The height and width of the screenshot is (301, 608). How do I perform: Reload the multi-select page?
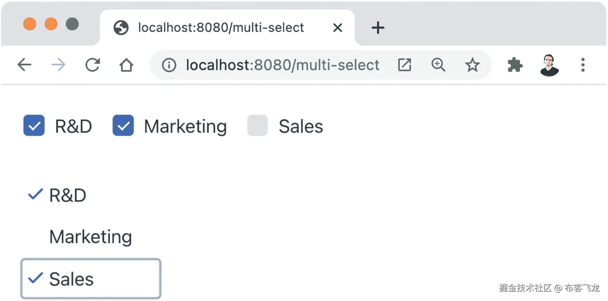93,65
